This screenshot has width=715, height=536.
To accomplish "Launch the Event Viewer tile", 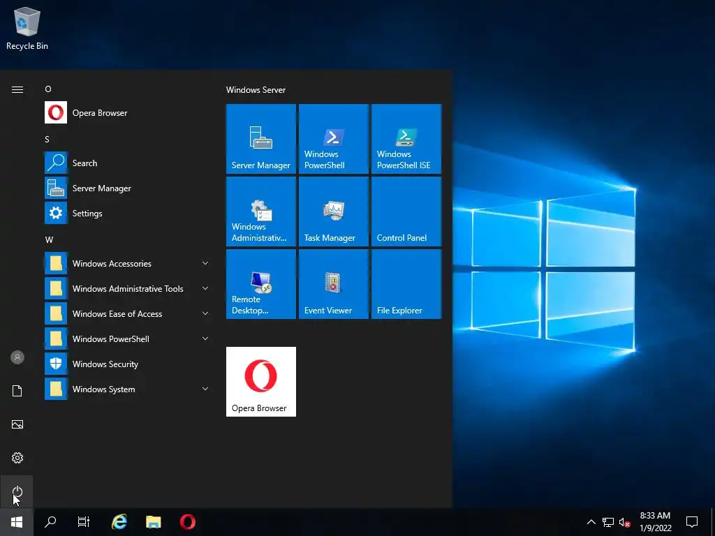I will 333,284.
